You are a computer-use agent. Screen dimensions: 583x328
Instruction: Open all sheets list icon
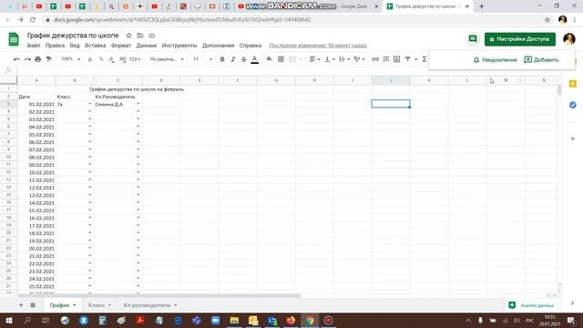(33, 305)
